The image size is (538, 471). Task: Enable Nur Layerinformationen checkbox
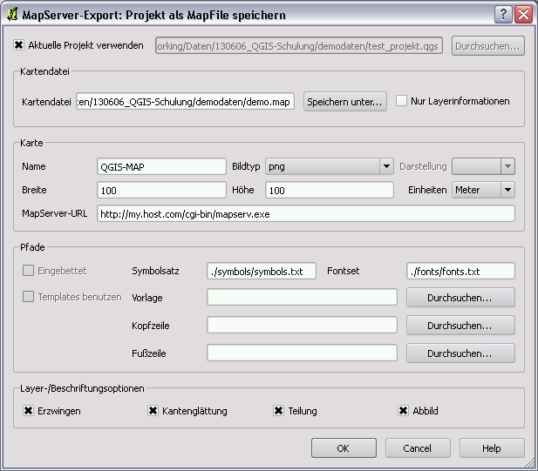click(x=402, y=101)
